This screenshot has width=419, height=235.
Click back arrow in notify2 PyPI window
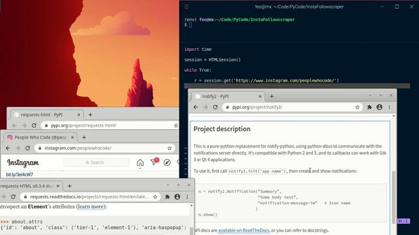(196, 107)
